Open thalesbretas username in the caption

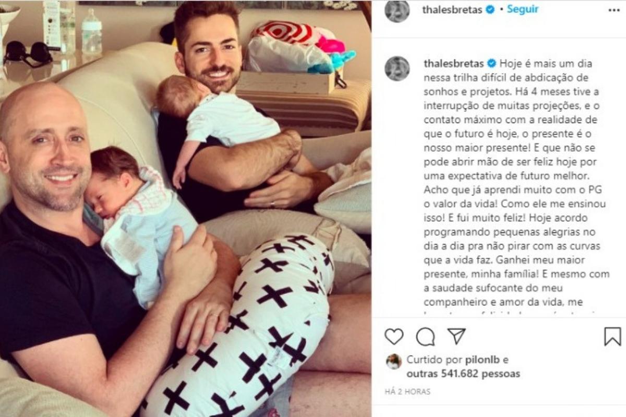452,64
